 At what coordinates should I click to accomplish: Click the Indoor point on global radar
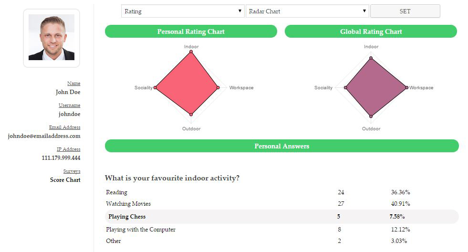click(x=371, y=59)
